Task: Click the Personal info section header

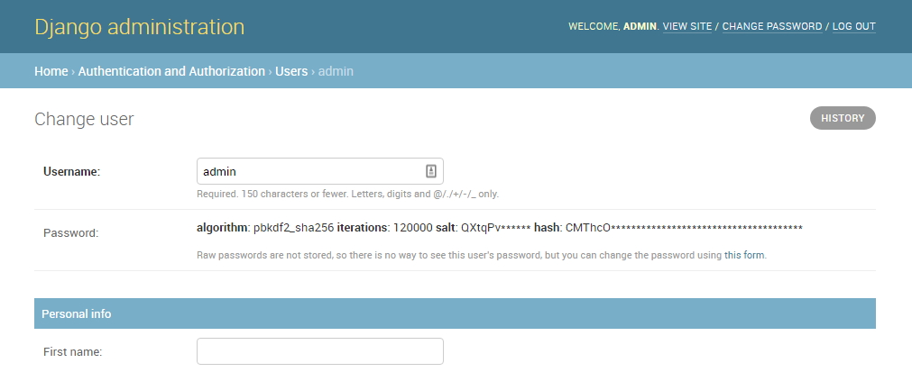Action: pyautogui.click(x=77, y=314)
